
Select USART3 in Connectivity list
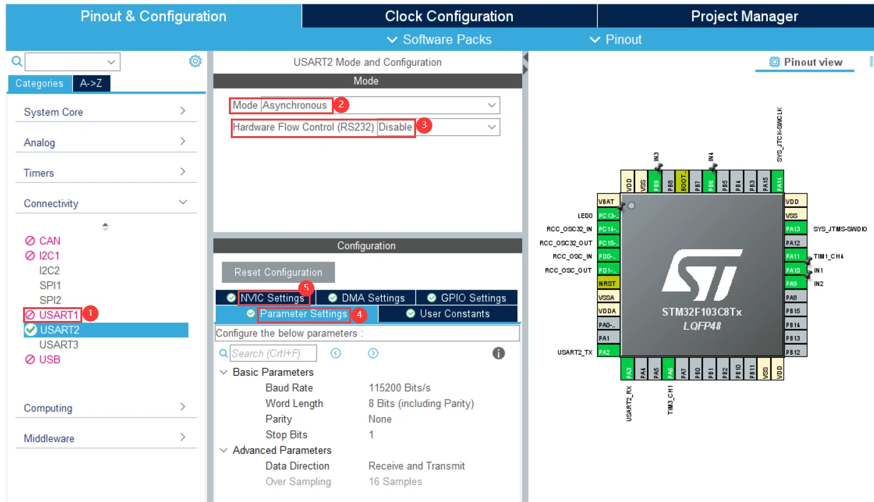[59, 345]
